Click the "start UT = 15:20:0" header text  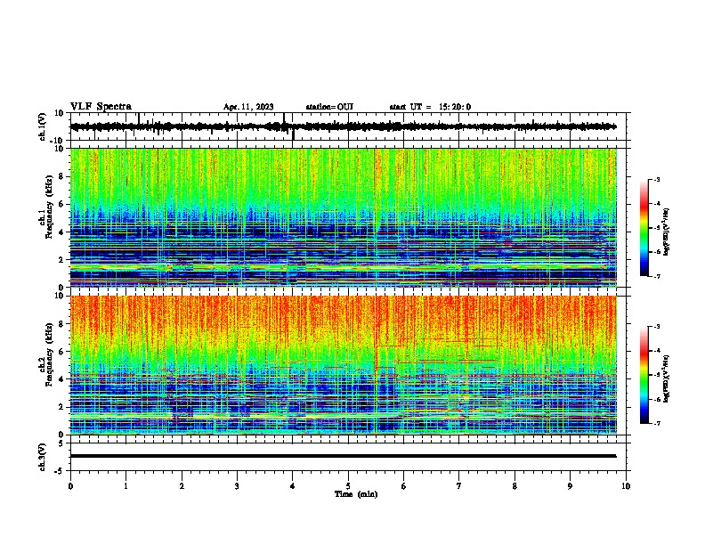point(430,107)
